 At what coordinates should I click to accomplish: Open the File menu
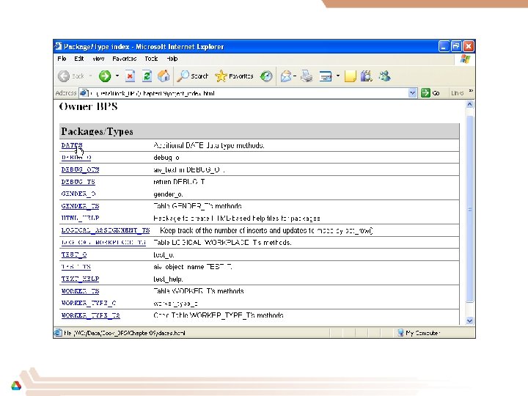[62, 59]
